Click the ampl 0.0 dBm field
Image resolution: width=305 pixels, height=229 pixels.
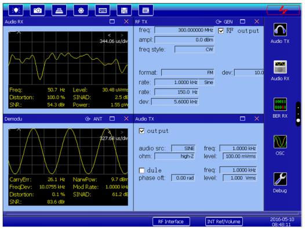(x=184, y=39)
